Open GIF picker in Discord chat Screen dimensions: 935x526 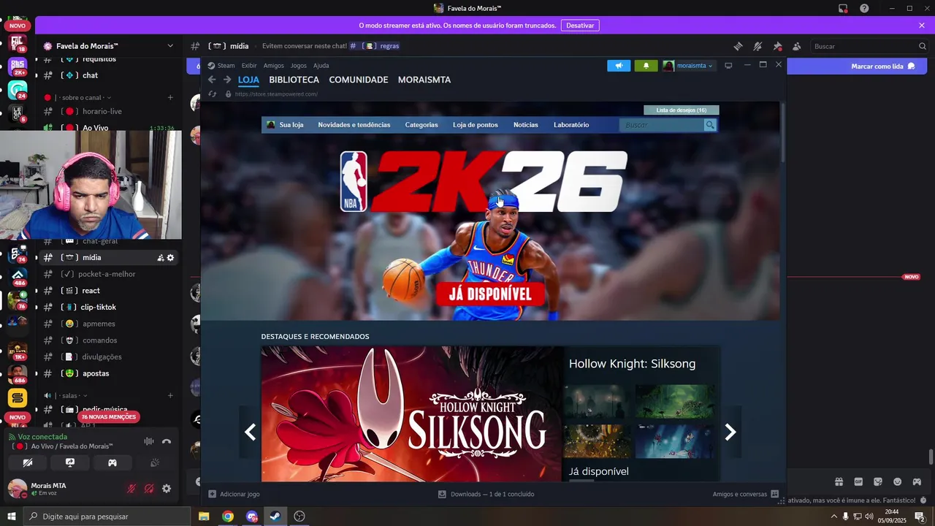pyautogui.click(x=858, y=481)
